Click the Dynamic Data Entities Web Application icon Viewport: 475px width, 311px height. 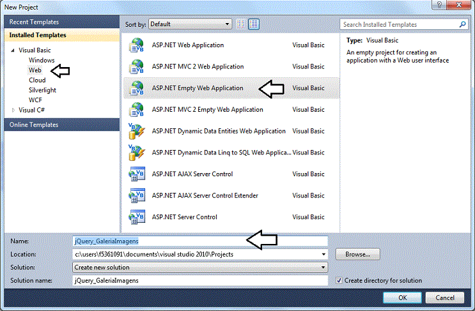[137, 131]
